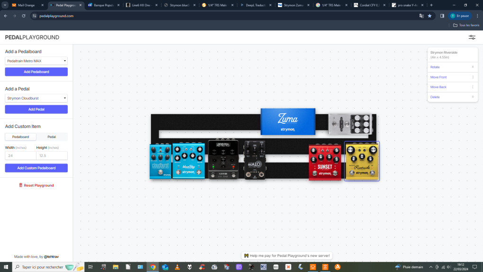Image resolution: width=483 pixels, height=272 pixels.
Task: Click the Add Pedal button
Action: pos(36,109)
